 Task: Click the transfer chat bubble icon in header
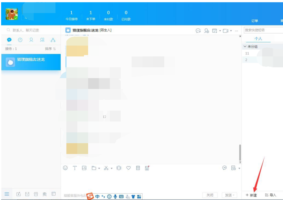tap(198, 31)
